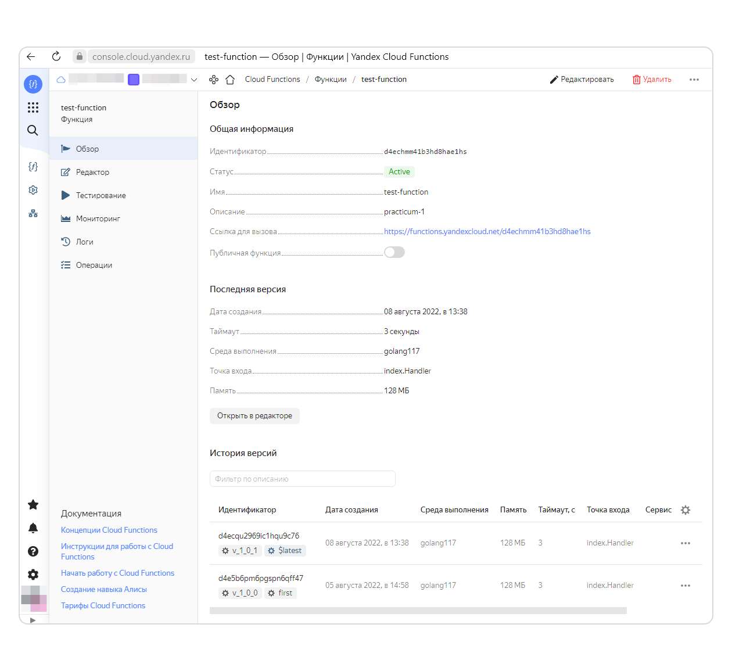Go to the home icon in breadcrumbs
Viewport: 732px width, 671px height.
[230, 80]
